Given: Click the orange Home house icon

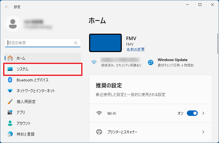Looking at the screenshot, I should coord(10,58).
